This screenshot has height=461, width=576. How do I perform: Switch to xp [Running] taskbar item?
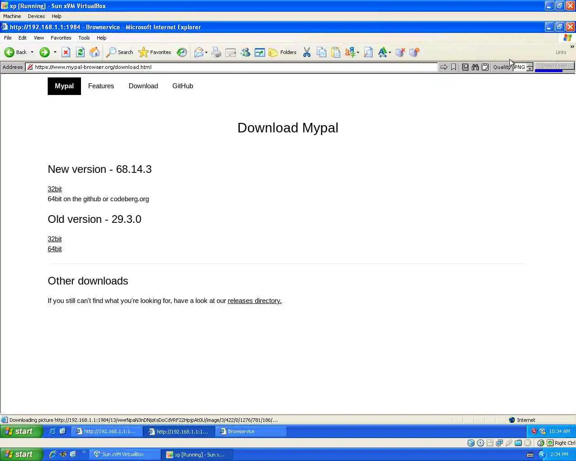pos(197,455)
